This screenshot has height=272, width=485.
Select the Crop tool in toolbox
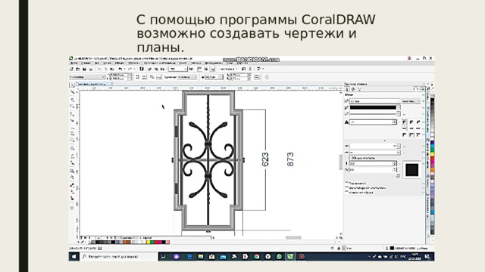73,99
